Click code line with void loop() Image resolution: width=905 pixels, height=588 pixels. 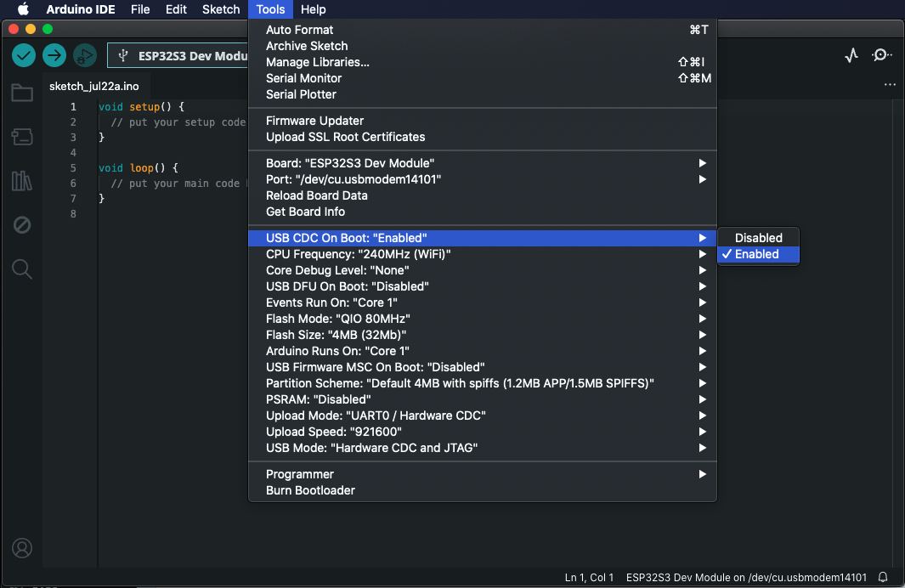(139, 168)
